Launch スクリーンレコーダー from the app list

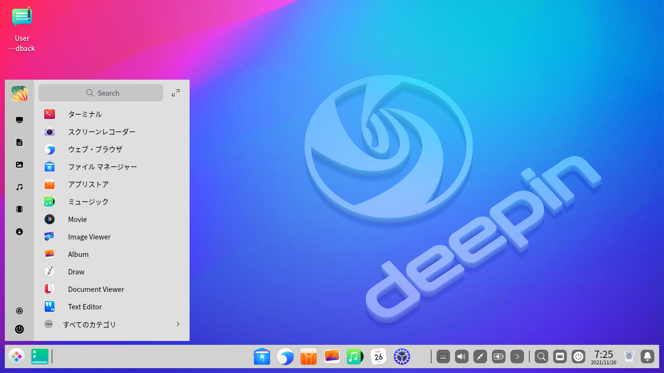point(112,132)
